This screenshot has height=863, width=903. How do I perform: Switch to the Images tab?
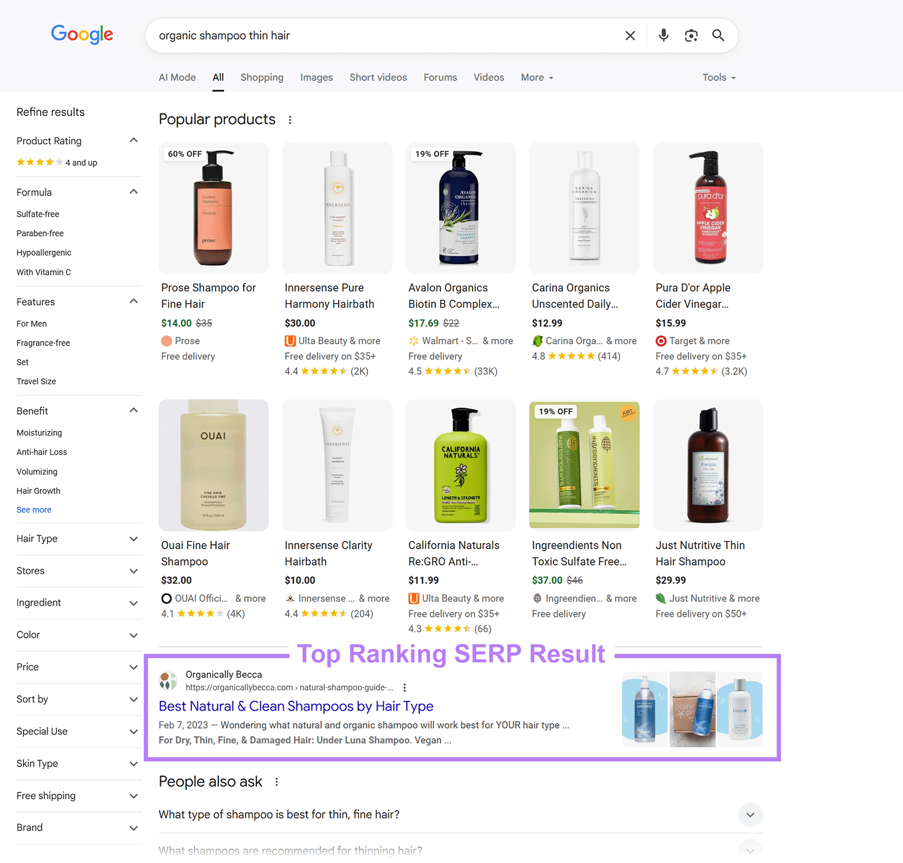[316, 77]
